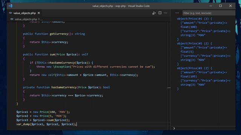Click the value_objects.php breadcrumb item
This screenshot has width=241, height=135.
pyautogui.click(x=26, y=19)
